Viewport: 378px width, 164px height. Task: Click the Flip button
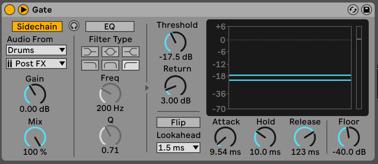[178, 122]
